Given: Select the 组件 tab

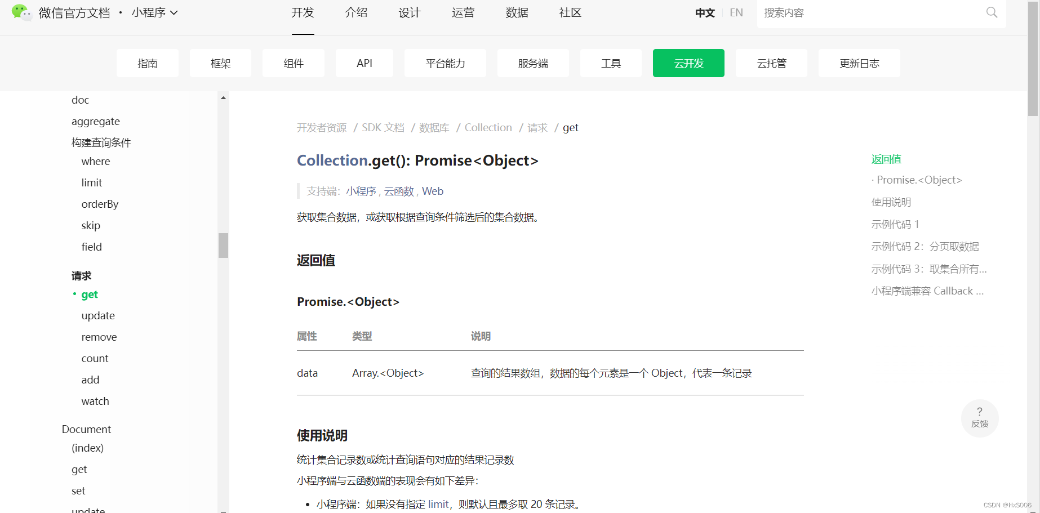Looking at the screenshot, I should 294,63.
